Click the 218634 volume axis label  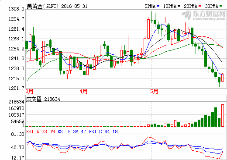(x=16, y=102)
